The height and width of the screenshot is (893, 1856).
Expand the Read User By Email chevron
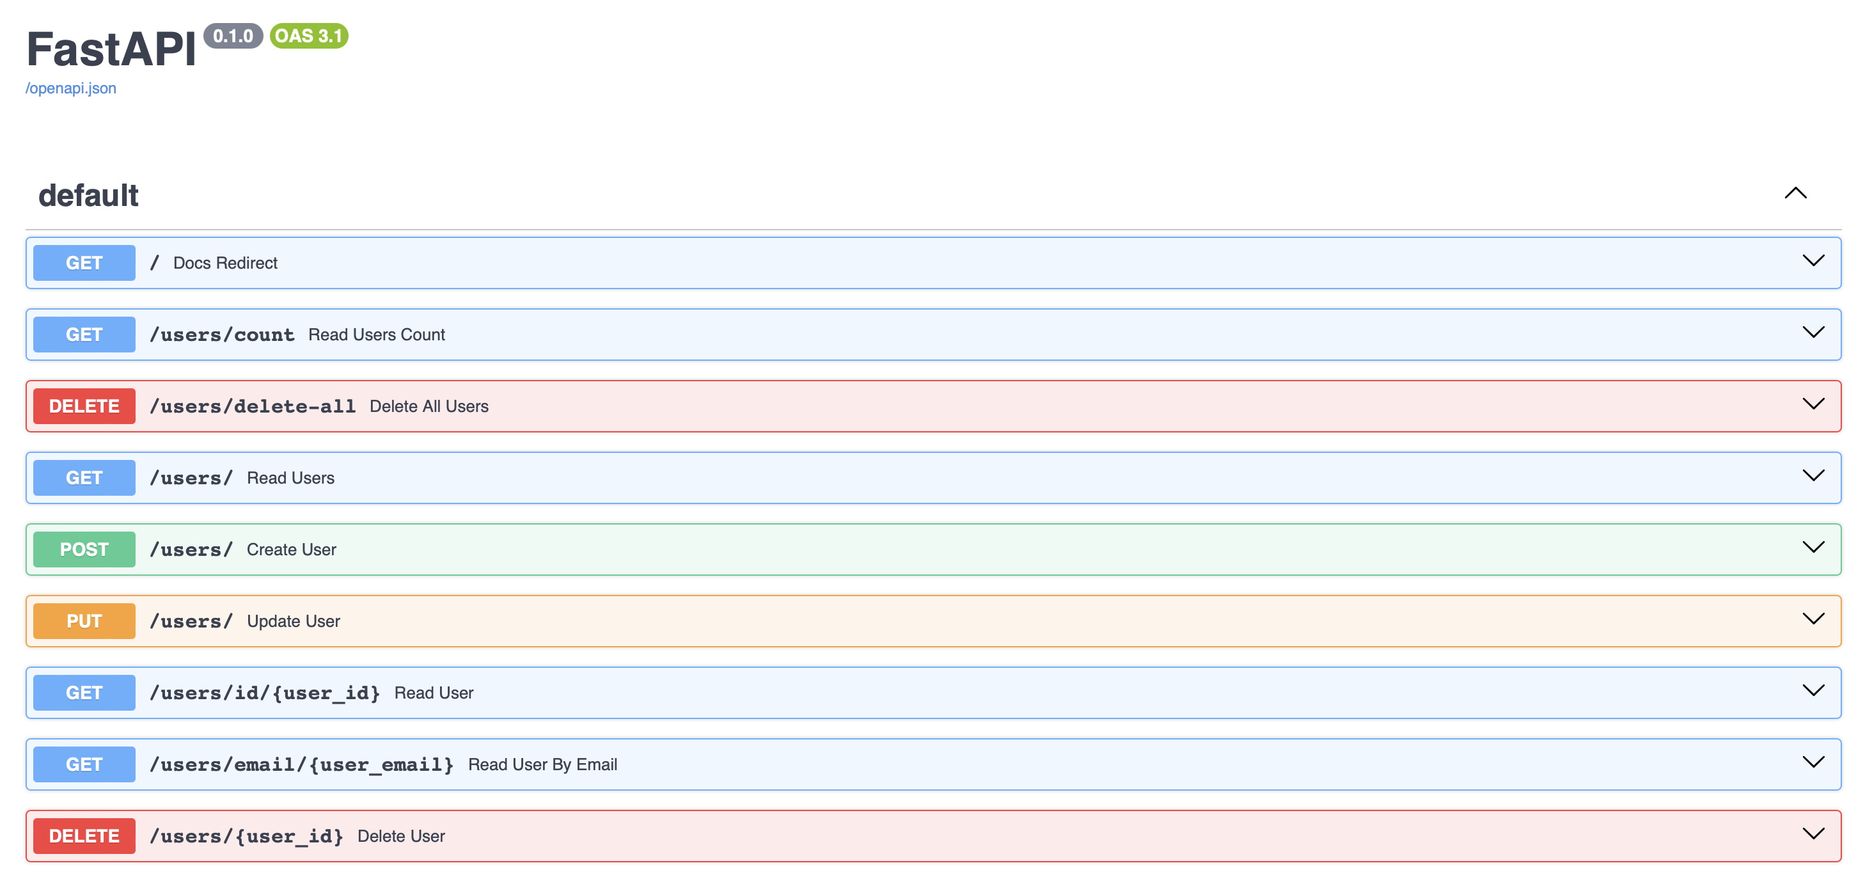pos(1813,763)
